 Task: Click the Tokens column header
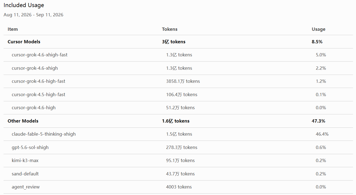pos(170,29)
